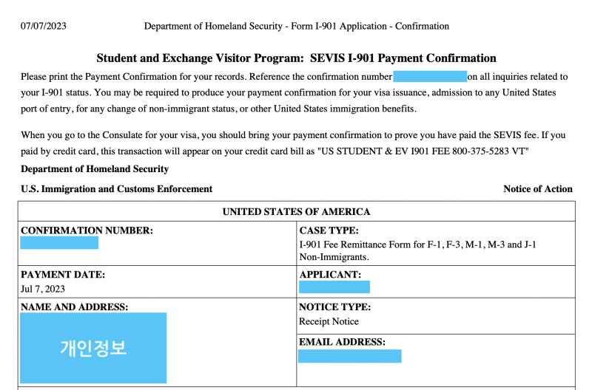Viewport: 592px width, 390px height.
Task: Click the Form I-901 Application header text
Action: pos(296,26)
